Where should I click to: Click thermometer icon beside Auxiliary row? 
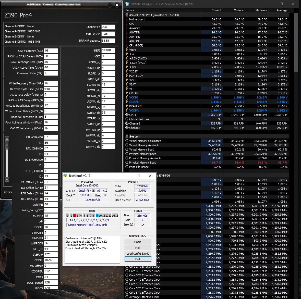127,28
